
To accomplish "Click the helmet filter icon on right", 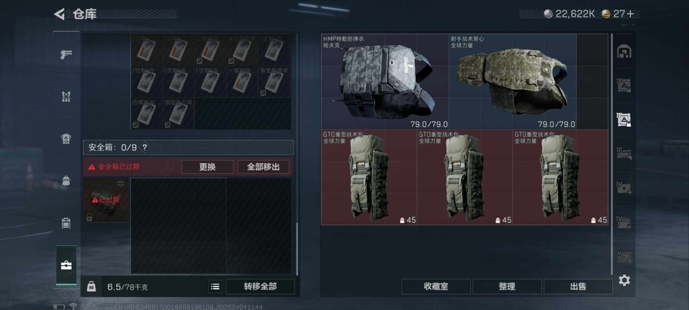I will click(624, 52).
